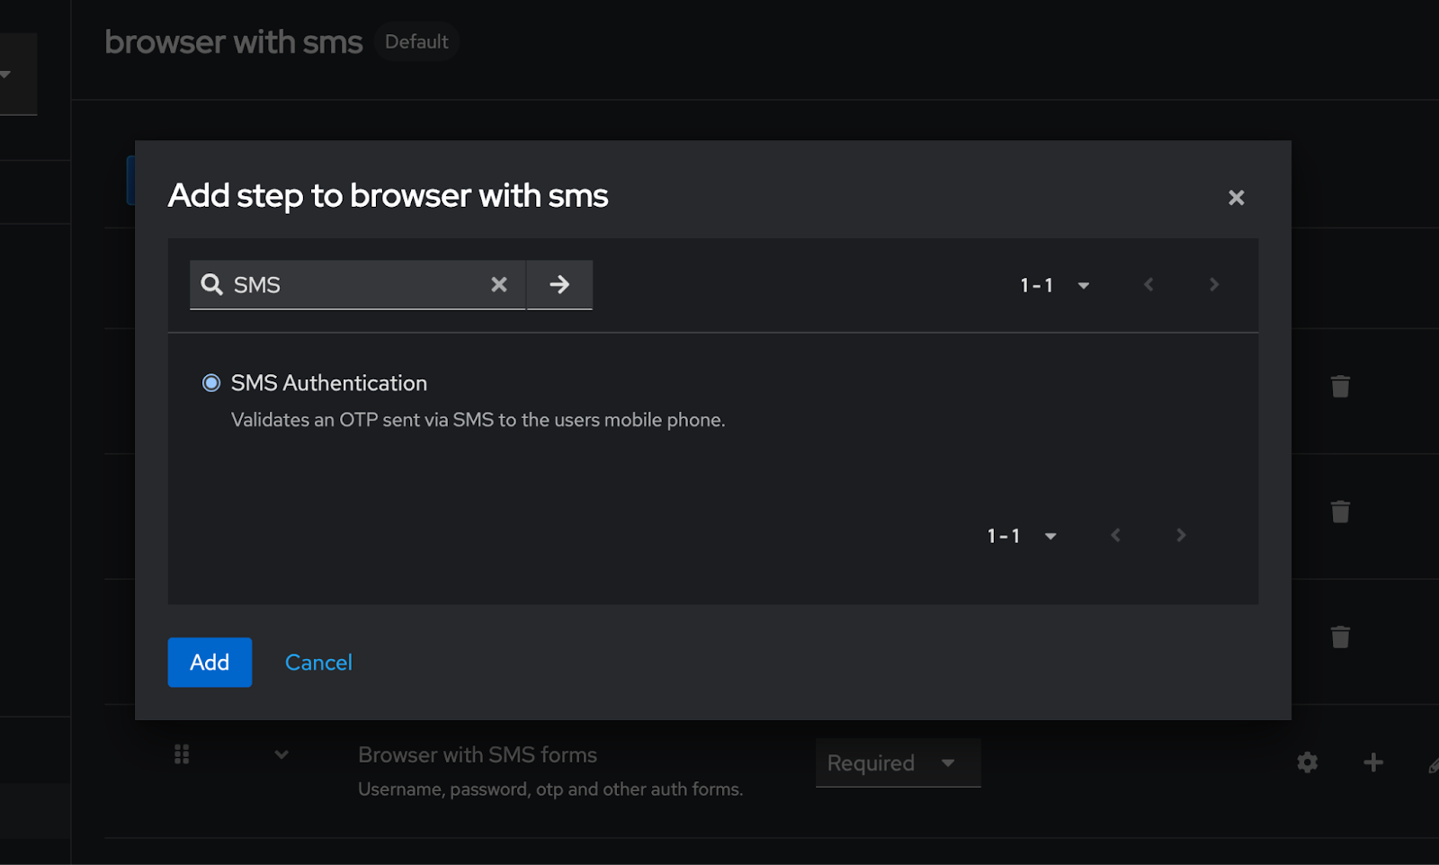
Task: Select the SMS Authentication radio button
Action: pos(210,382)
